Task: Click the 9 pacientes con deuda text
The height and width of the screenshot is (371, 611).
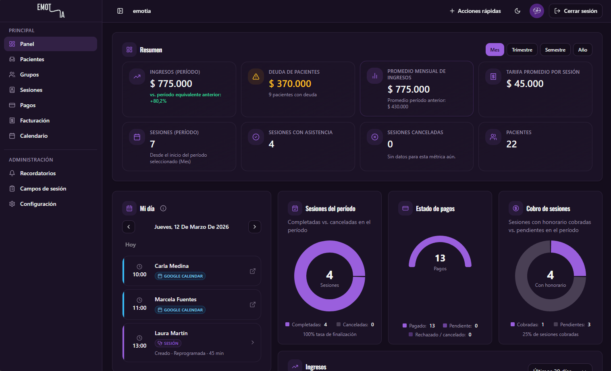Action: (x=293, y=95)
